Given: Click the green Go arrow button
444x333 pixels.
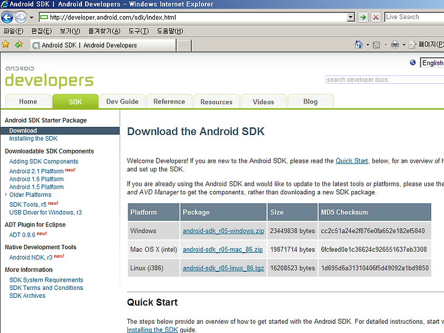Looking at the screenshot, I should click(363, 17).
